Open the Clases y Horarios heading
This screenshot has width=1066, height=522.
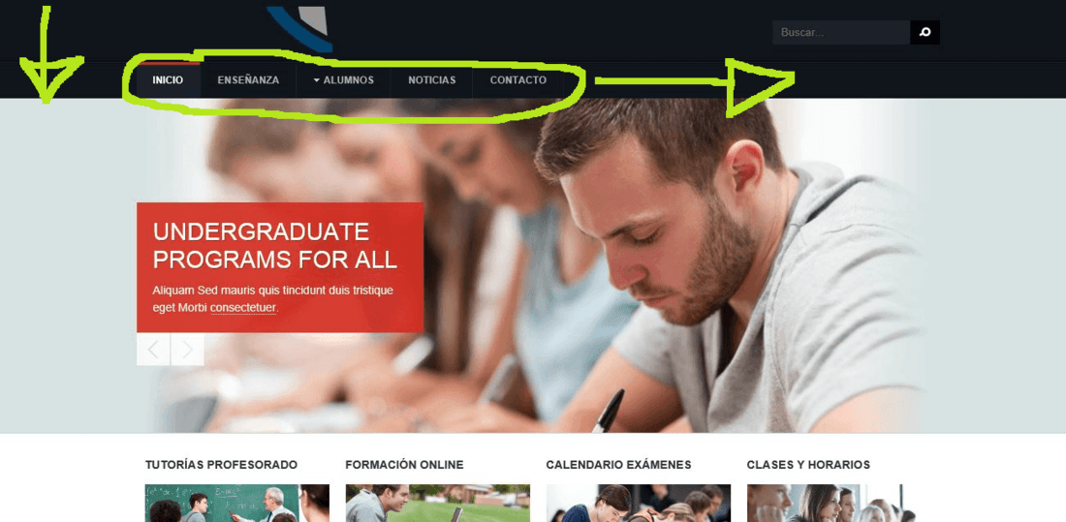[808, 465]
